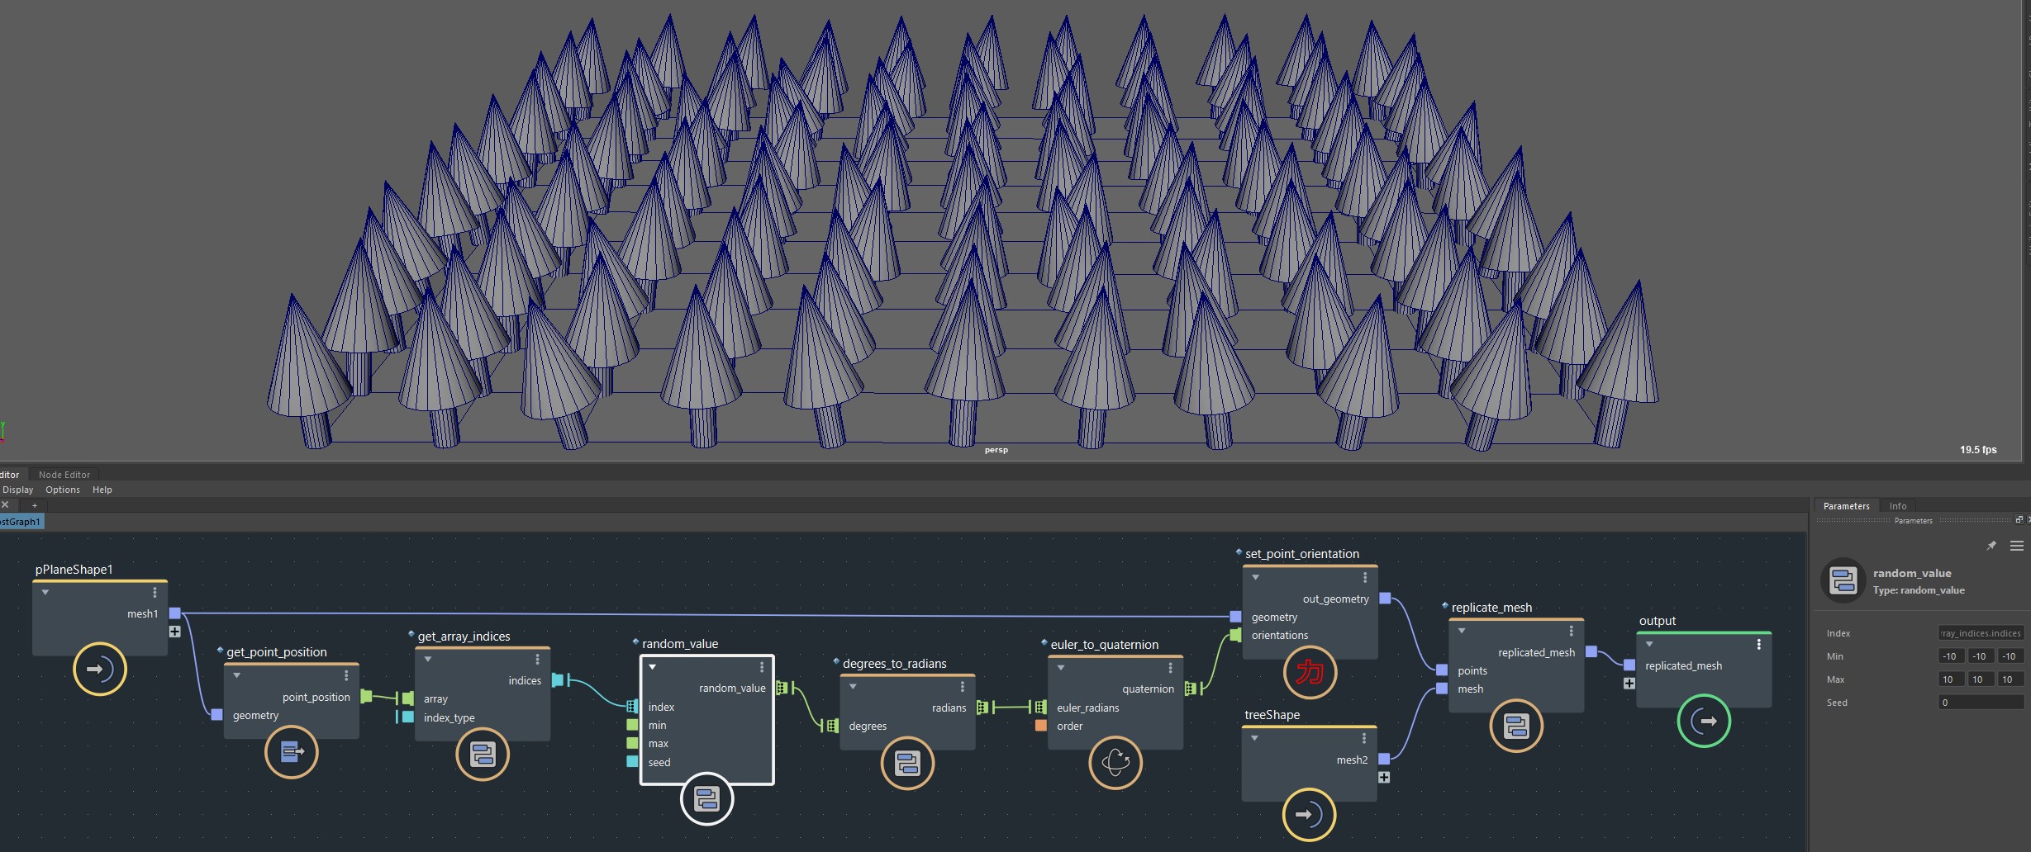Click the order port on euler_to_quaternion node
The height and width of the screenshot is (852, 2031).
click(x=1041, y=726)
